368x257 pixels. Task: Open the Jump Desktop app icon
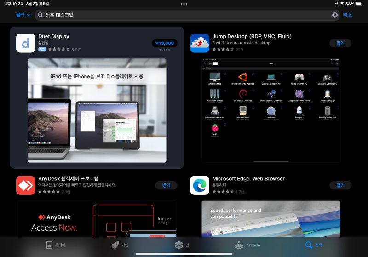[200, 43]
